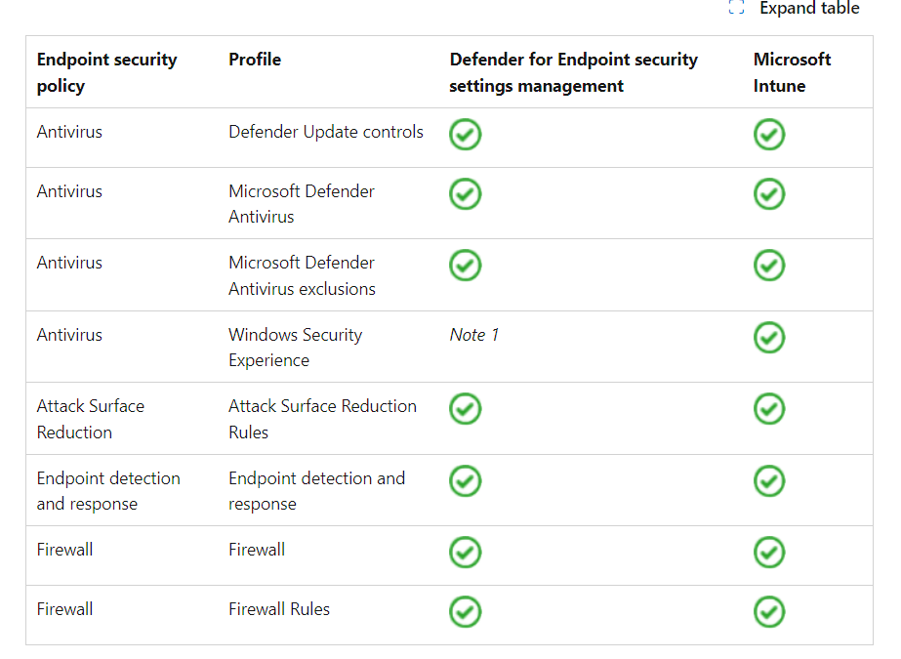
Task: Click Endpoint security policy column header
Action: coord(106,72)
